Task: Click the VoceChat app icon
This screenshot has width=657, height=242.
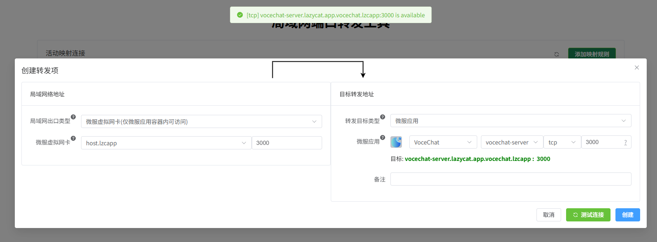Action: (x=396, y=142)
